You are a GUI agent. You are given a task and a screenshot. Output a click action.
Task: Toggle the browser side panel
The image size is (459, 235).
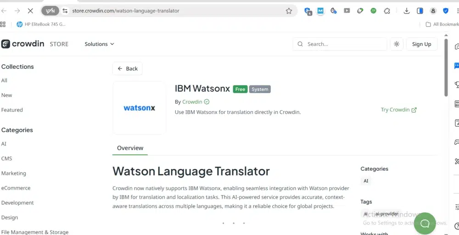click(420, 11)
